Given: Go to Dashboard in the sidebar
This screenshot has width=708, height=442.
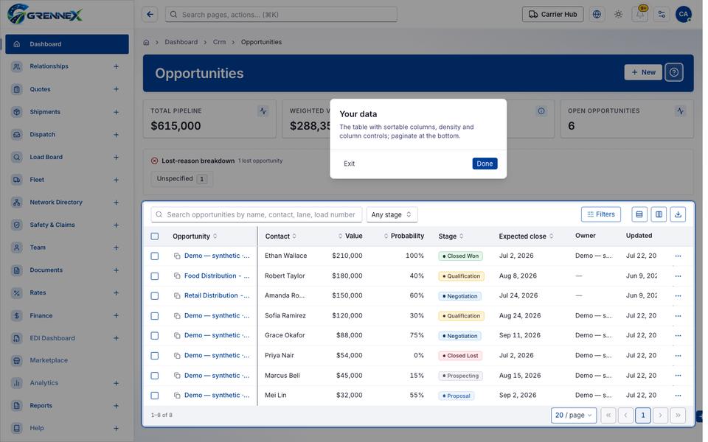Looking at the screenshot, I should [67, 44].
